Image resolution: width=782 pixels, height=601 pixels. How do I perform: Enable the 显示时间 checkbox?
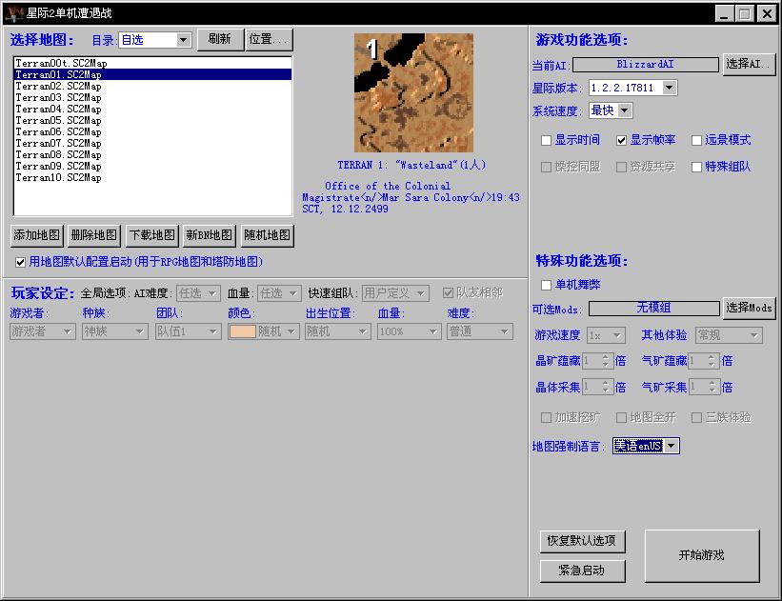[x=547, y=140]
